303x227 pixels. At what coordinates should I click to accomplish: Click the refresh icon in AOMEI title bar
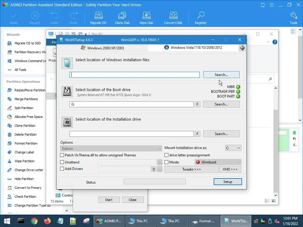263,5
